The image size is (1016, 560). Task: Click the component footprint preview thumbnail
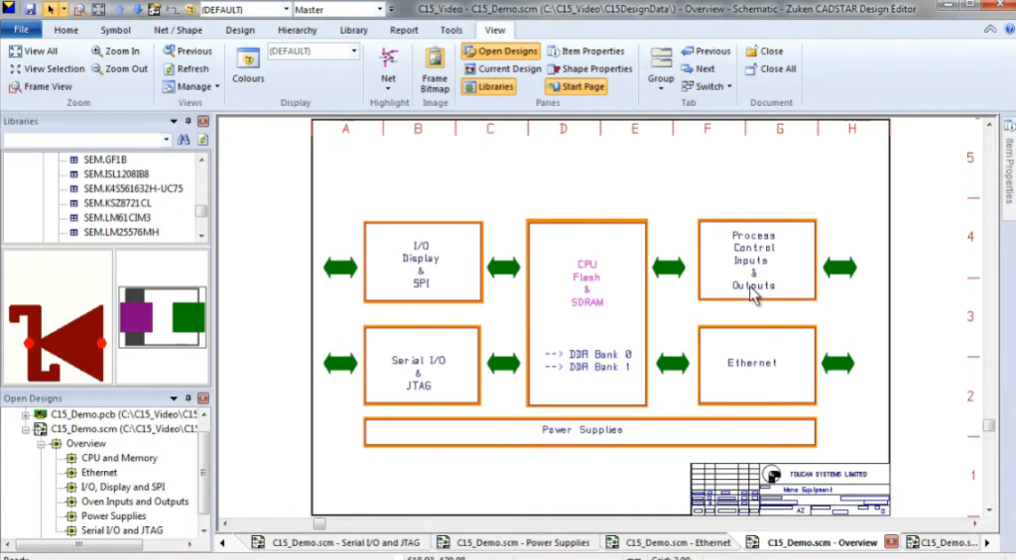point(163,317)
